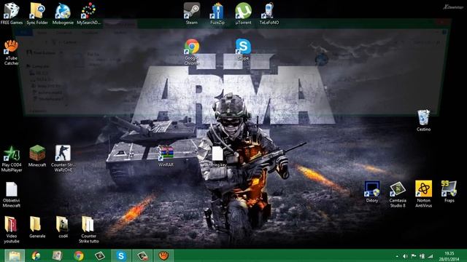Open aTube Catcher in the taskbar
The image size is (467, 262).
163,255
